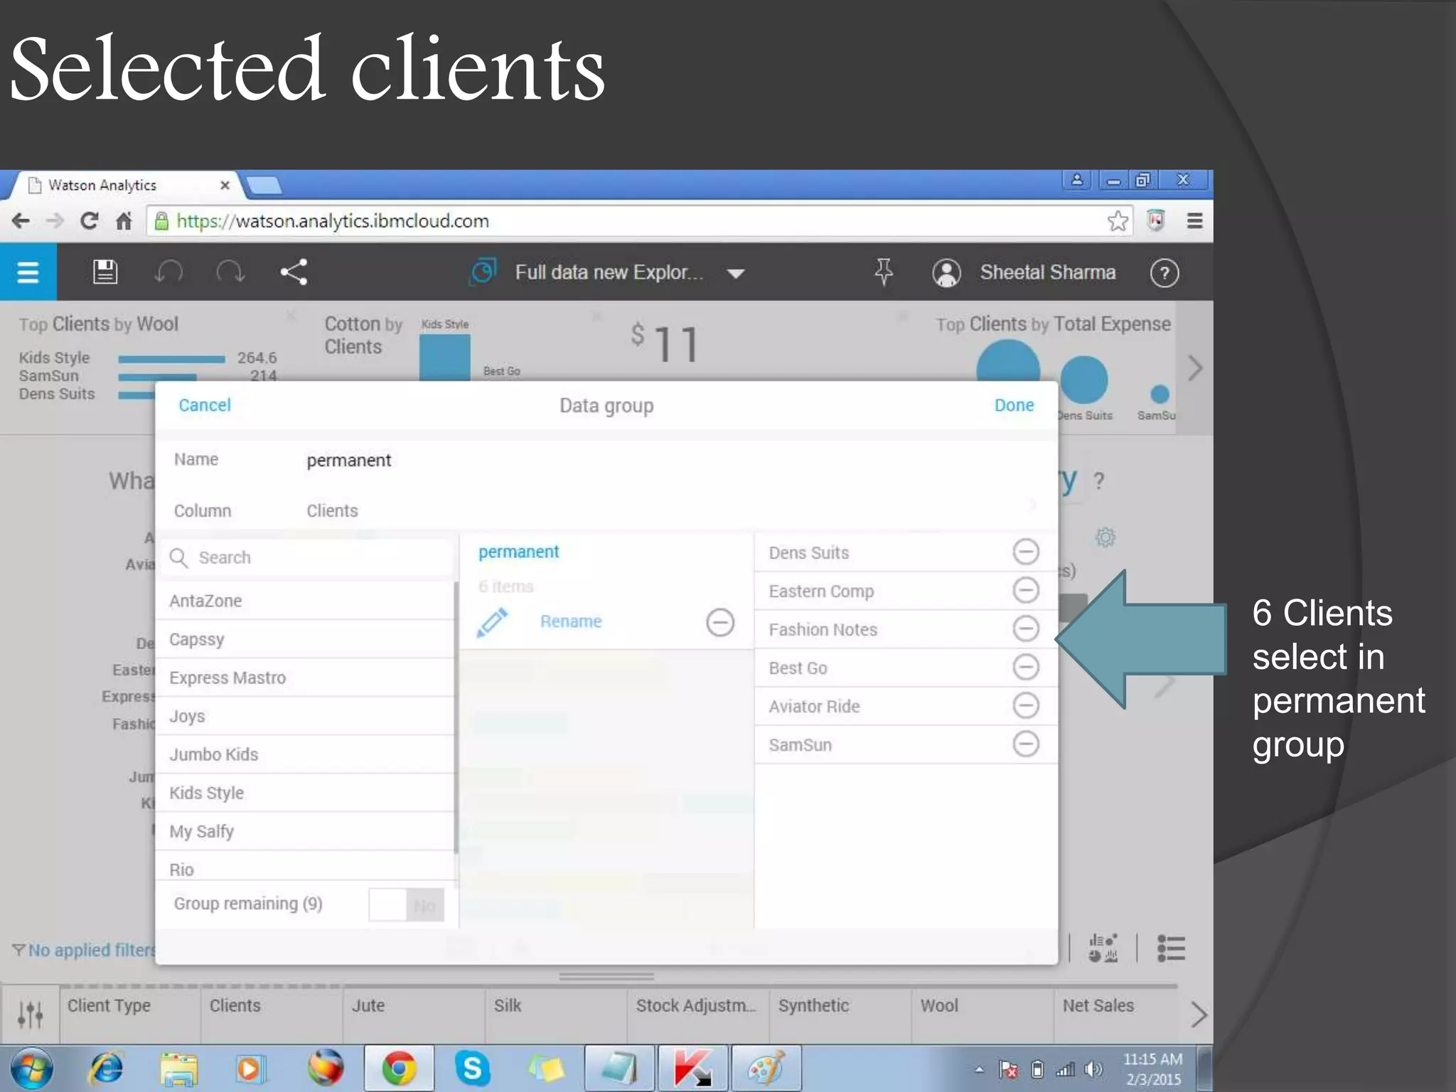1456x1092 pixels.
Task: Add Capssy from the client list
Action: [306, 639]
